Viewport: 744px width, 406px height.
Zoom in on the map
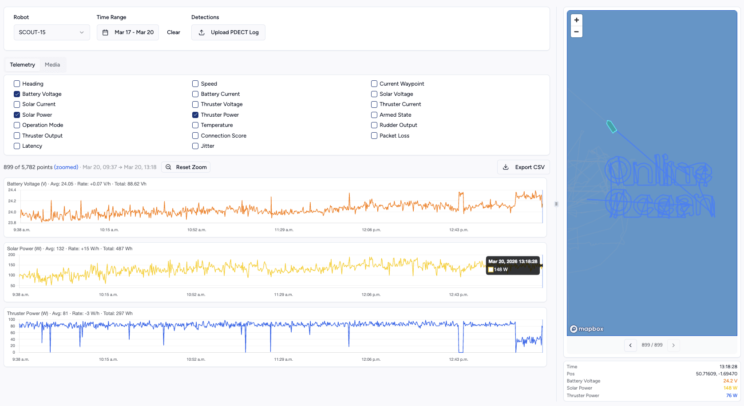(x=576, y=20)
